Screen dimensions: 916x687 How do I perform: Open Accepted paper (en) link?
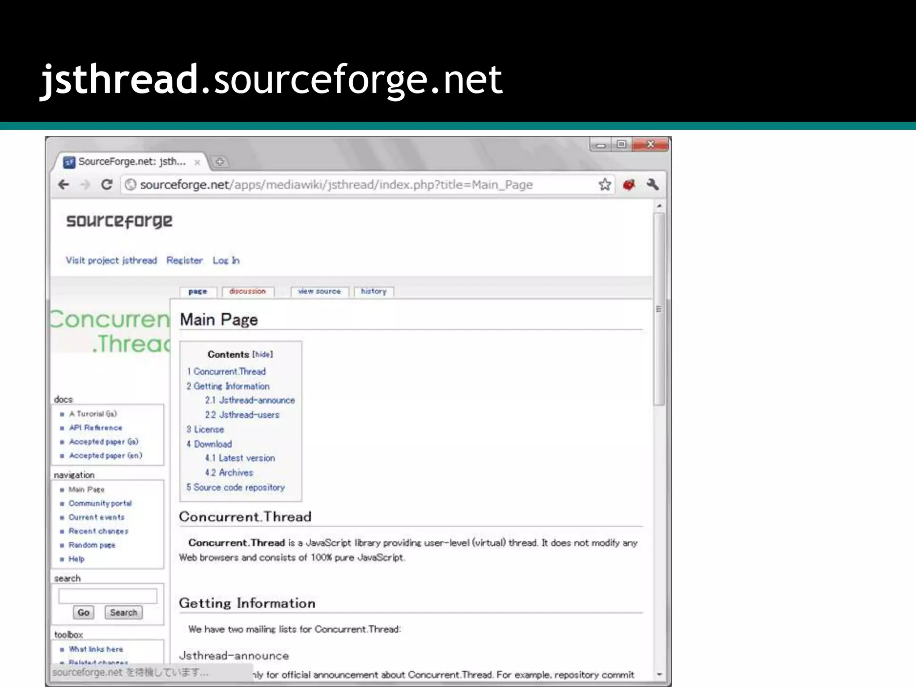click(x=106, y=455)
